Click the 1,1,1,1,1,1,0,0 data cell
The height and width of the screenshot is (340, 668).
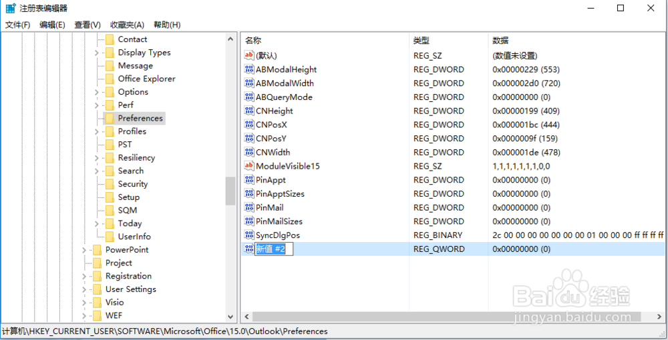(x=521, y=166)
